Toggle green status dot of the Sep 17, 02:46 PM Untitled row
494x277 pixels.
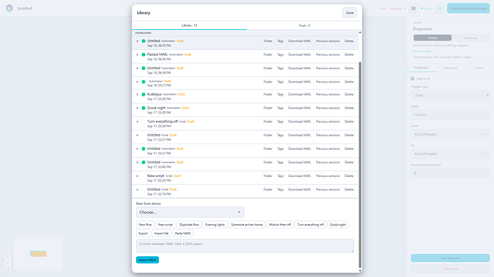pos(143,162)
